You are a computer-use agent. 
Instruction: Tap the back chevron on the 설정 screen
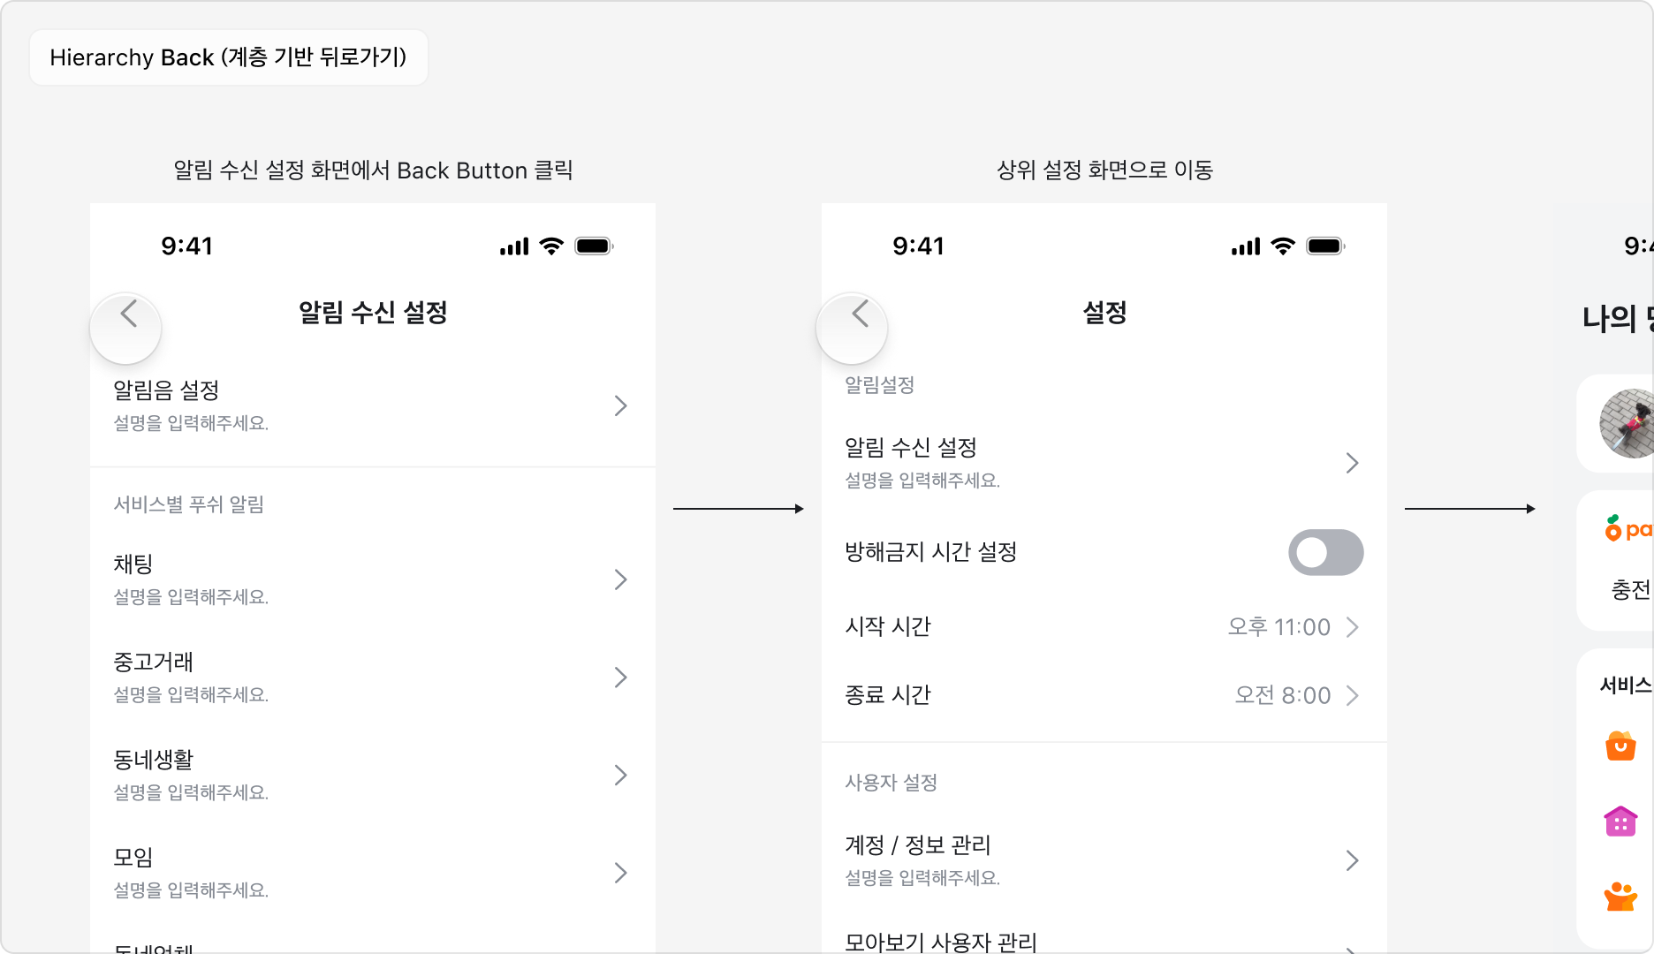[x=851, y=328]
